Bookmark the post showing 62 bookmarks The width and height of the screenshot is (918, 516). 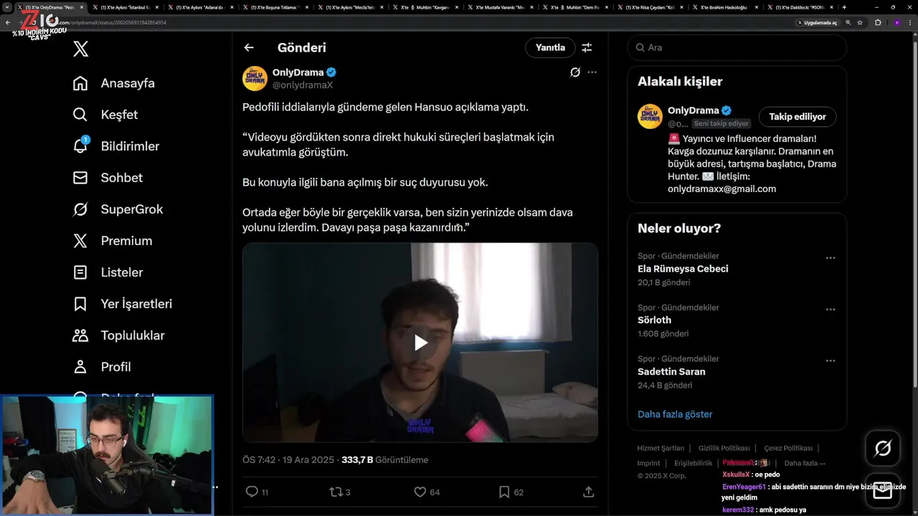pyautogui.click(x=504, y=492)
